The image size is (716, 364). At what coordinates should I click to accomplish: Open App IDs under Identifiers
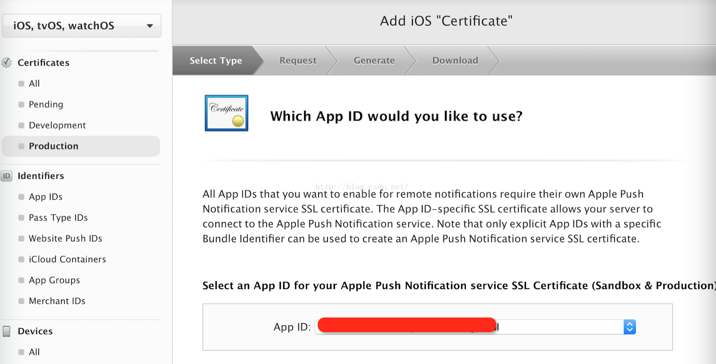45,197
